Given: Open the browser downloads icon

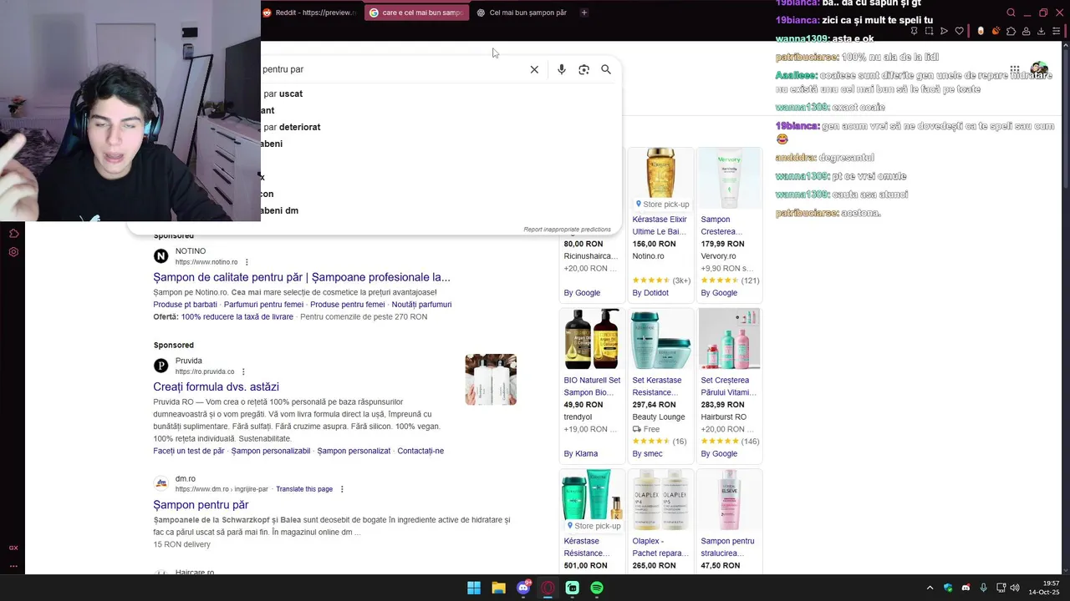Looking at the screenshot, I should pos(1041,31).
